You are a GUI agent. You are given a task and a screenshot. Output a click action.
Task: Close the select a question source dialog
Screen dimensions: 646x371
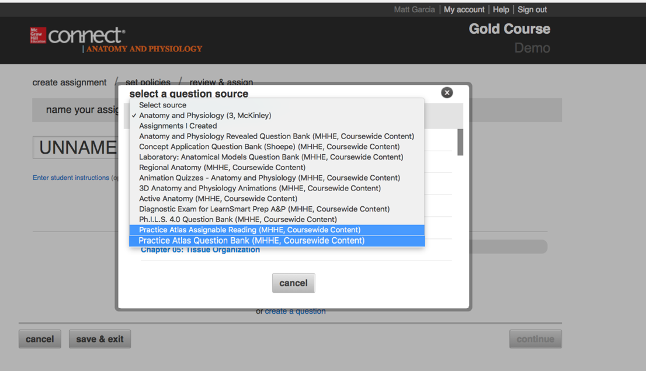pyautogui.click(x=447, y=93)
